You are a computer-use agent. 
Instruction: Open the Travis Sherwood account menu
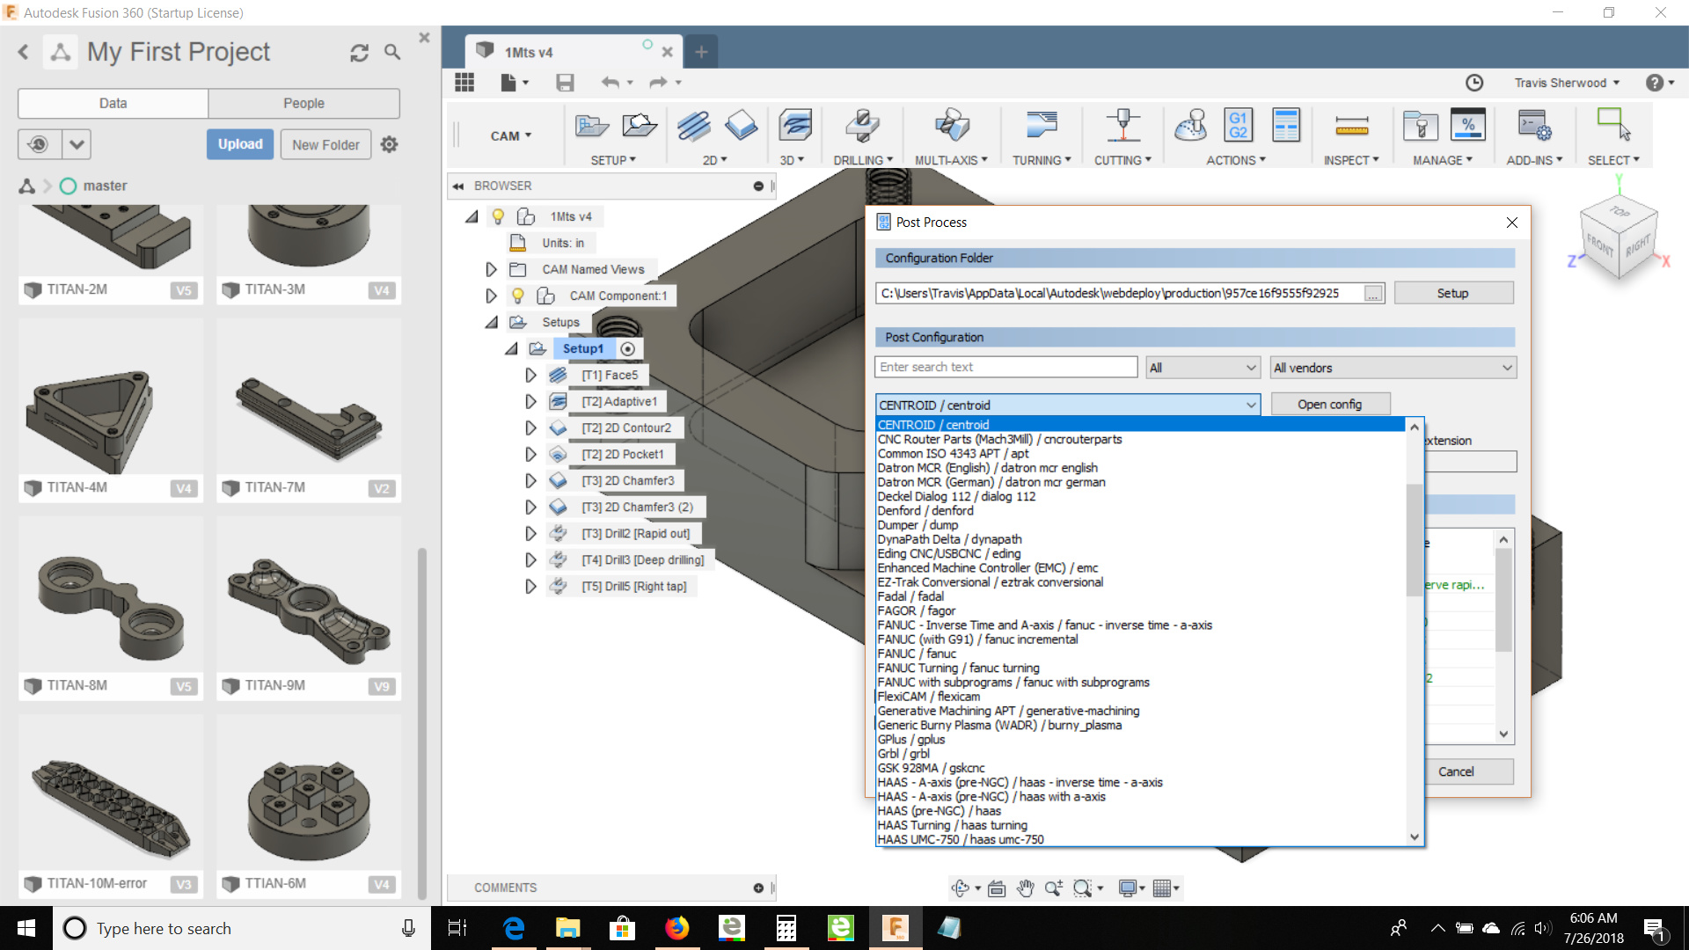coord(1567,83)
